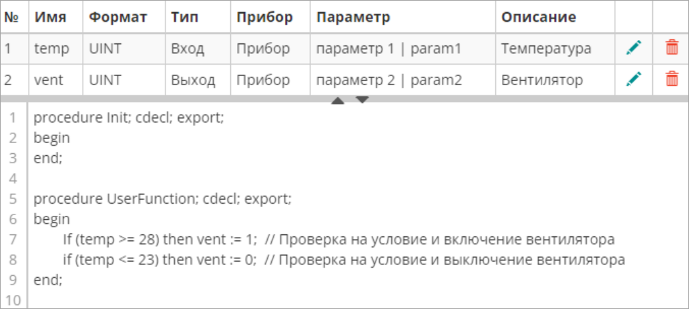The image size is (689, 309).
Task: Delete the temp variable row
Action: tap(672, 48)
